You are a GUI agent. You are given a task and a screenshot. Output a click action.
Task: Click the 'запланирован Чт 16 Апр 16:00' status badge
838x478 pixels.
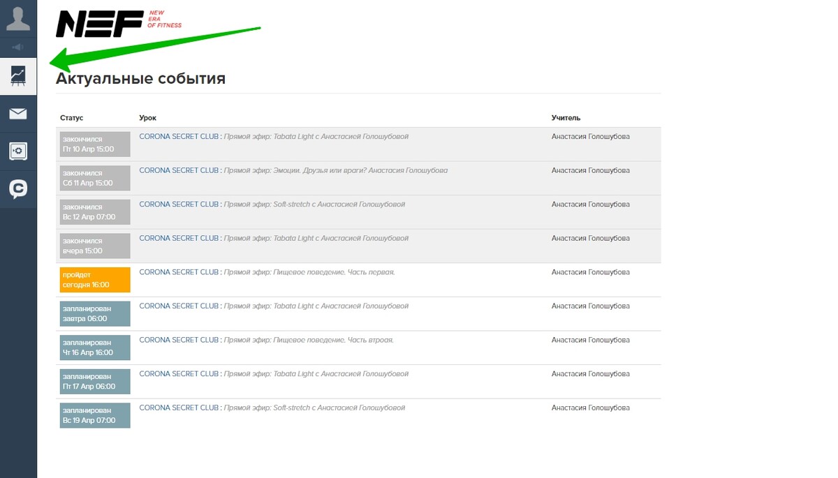tap(95, 347)
